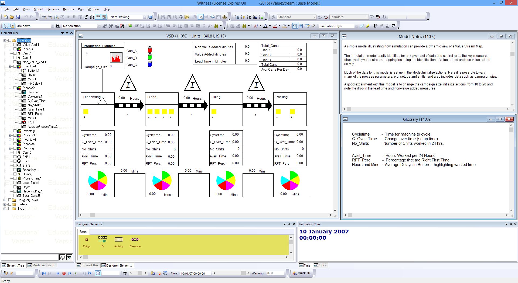
Task: Click the red Stop simulation icon
Action: [64, 273]
